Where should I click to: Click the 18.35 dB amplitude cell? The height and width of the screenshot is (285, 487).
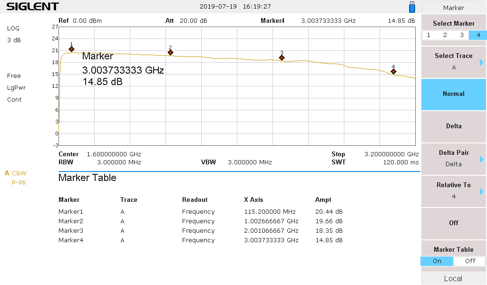(329, 231)
